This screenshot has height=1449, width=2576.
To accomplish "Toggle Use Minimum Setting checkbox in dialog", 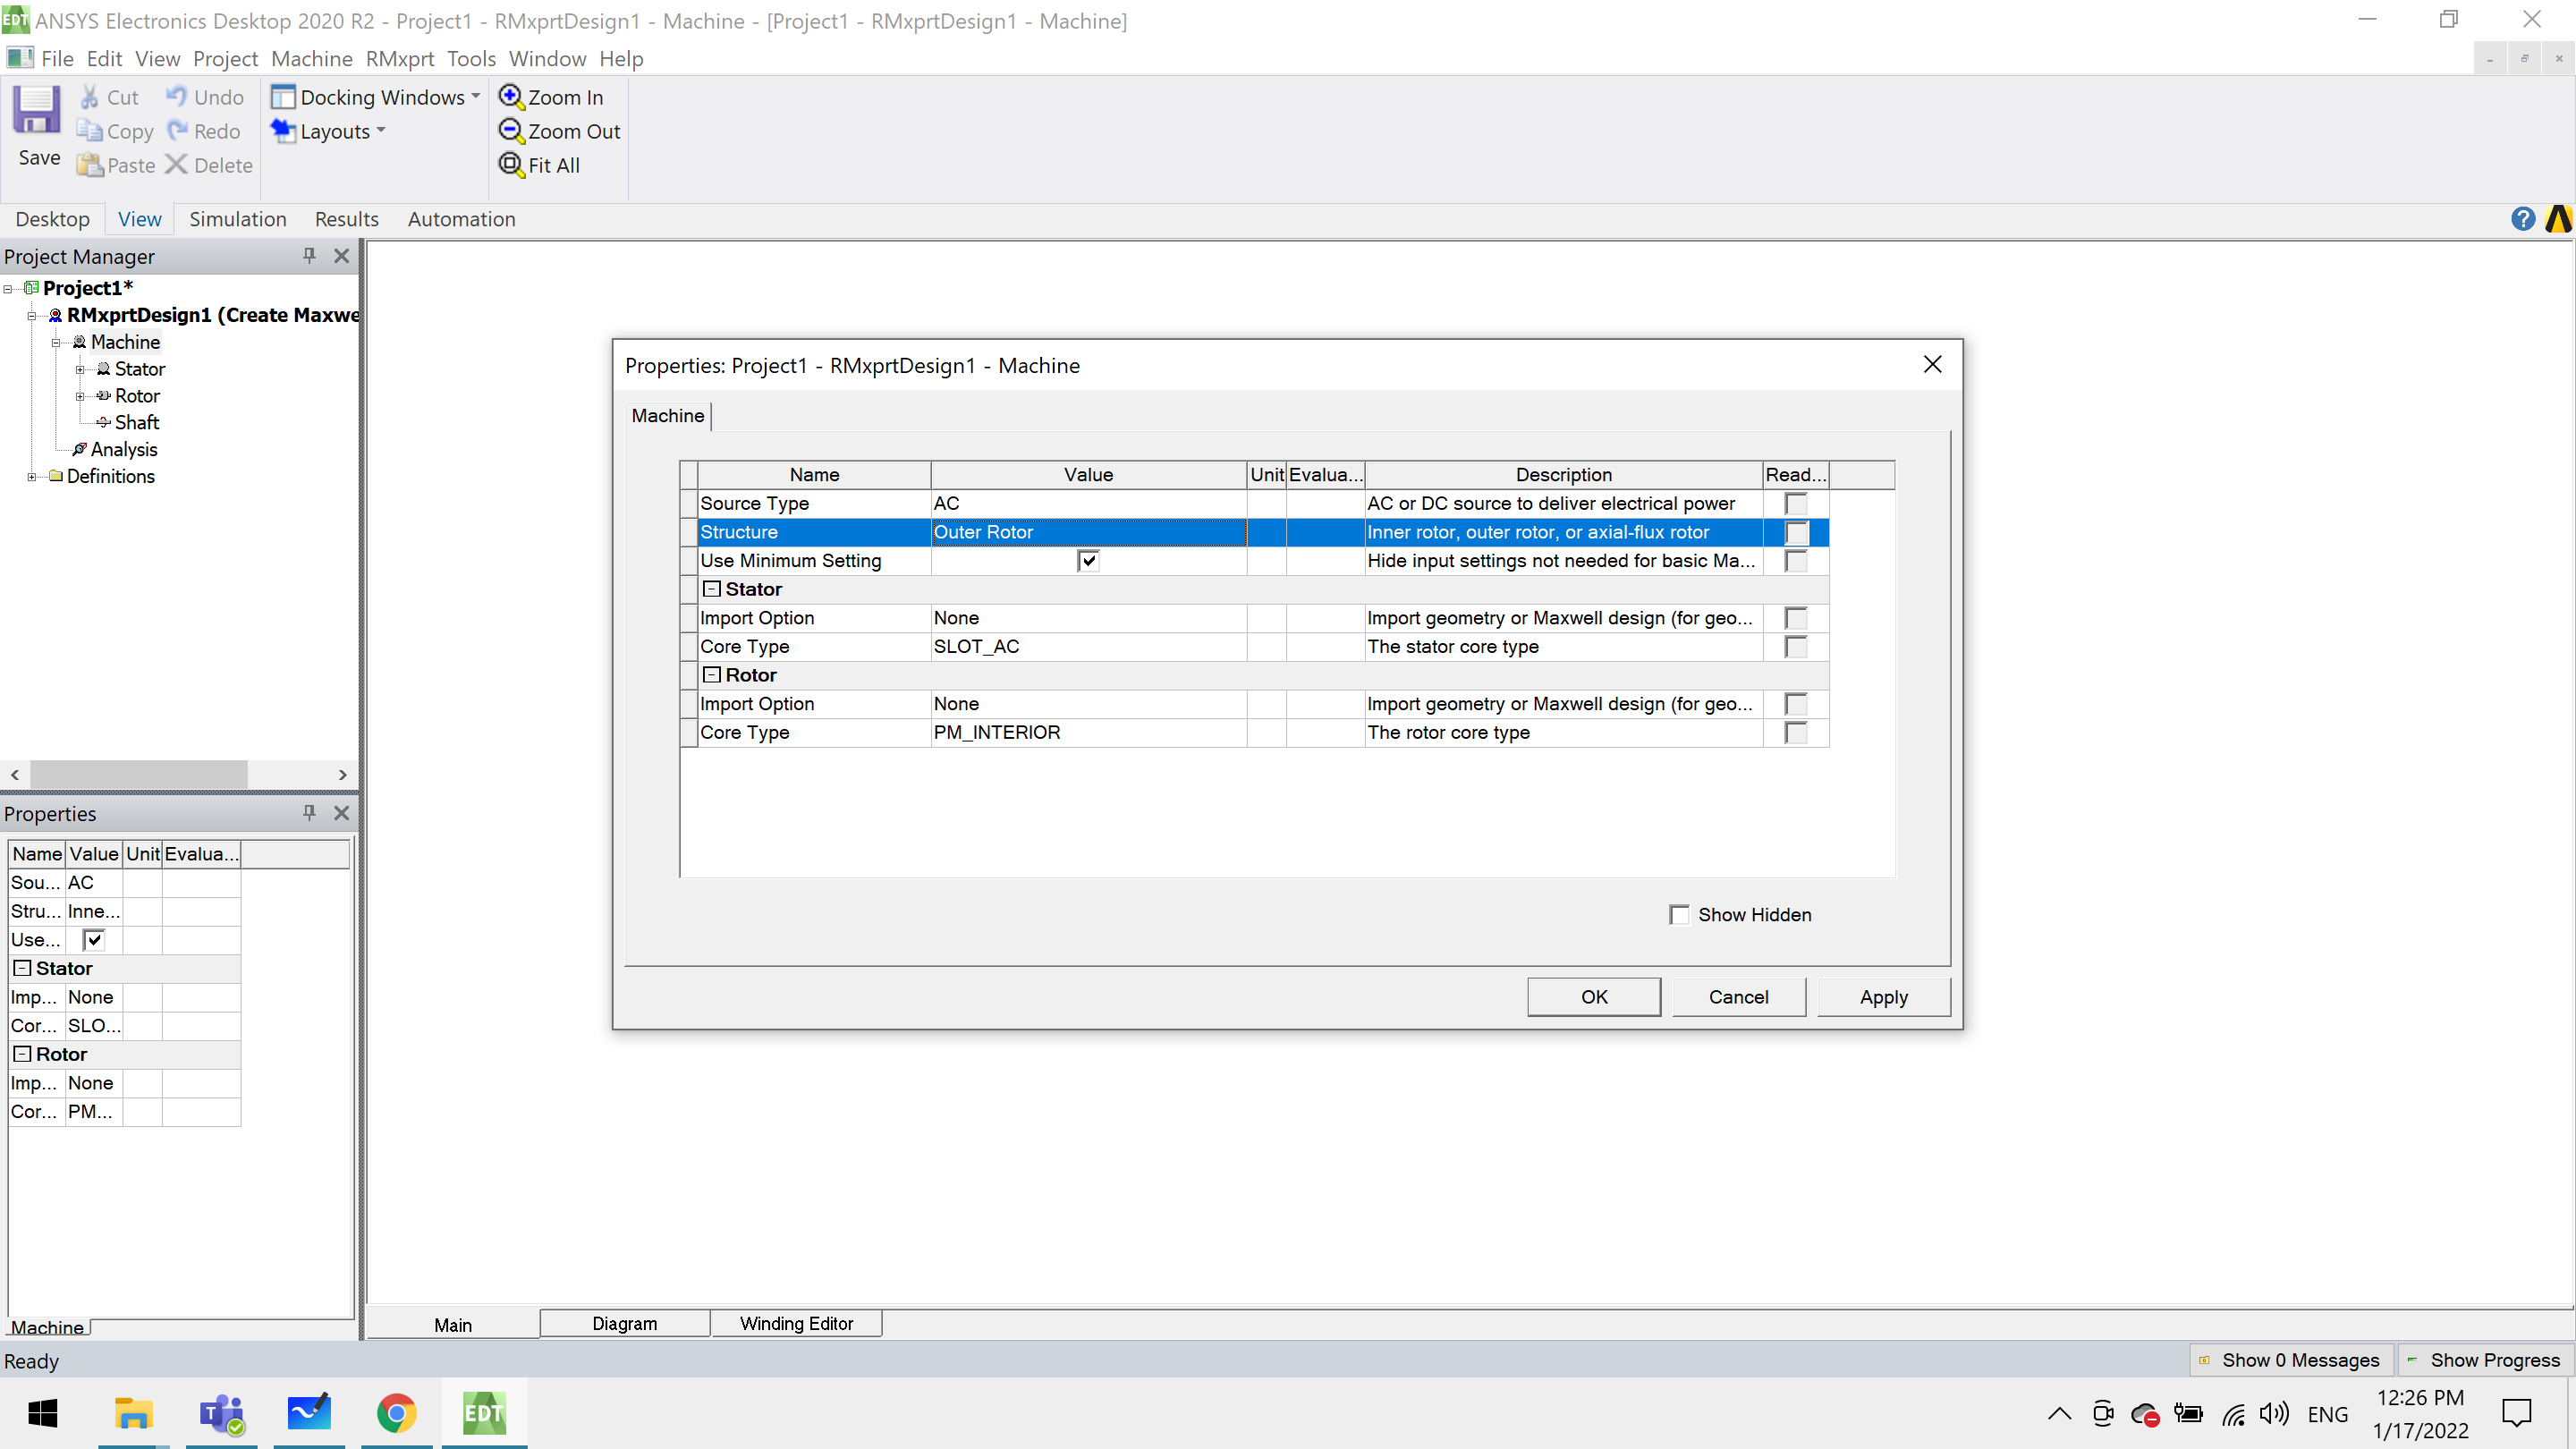I will (x=1088, y=561).
